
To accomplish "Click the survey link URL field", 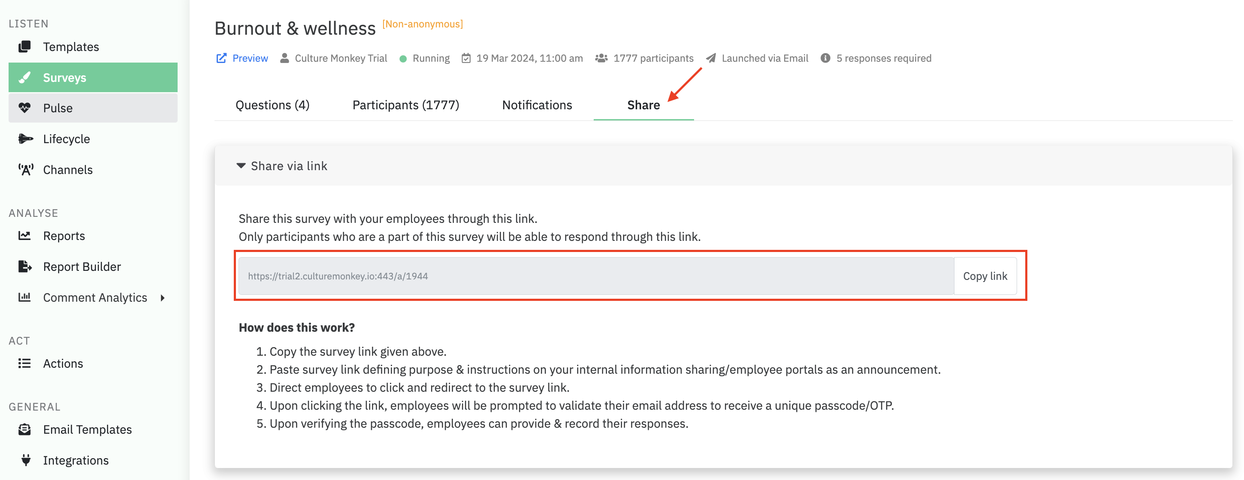I will pyautogui.click(x=596, y=276).
